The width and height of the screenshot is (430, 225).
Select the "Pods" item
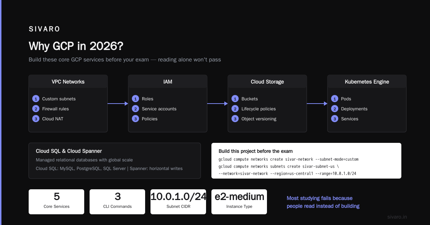(x=347, y=99)
